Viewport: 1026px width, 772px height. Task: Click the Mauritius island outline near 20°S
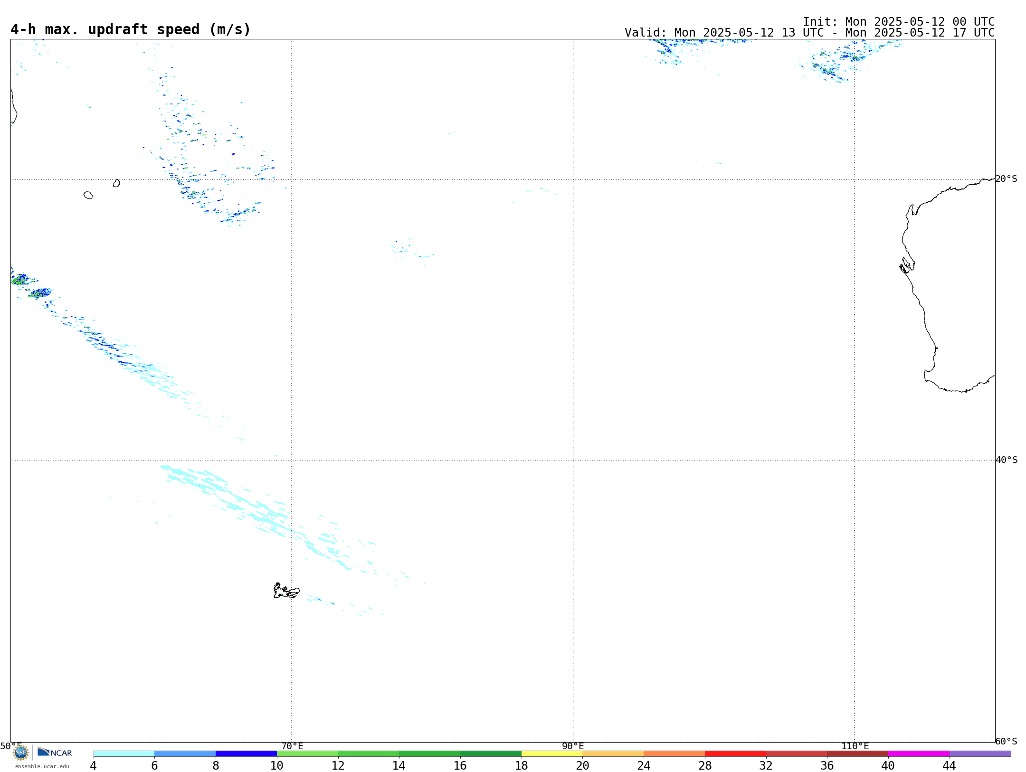116,183
